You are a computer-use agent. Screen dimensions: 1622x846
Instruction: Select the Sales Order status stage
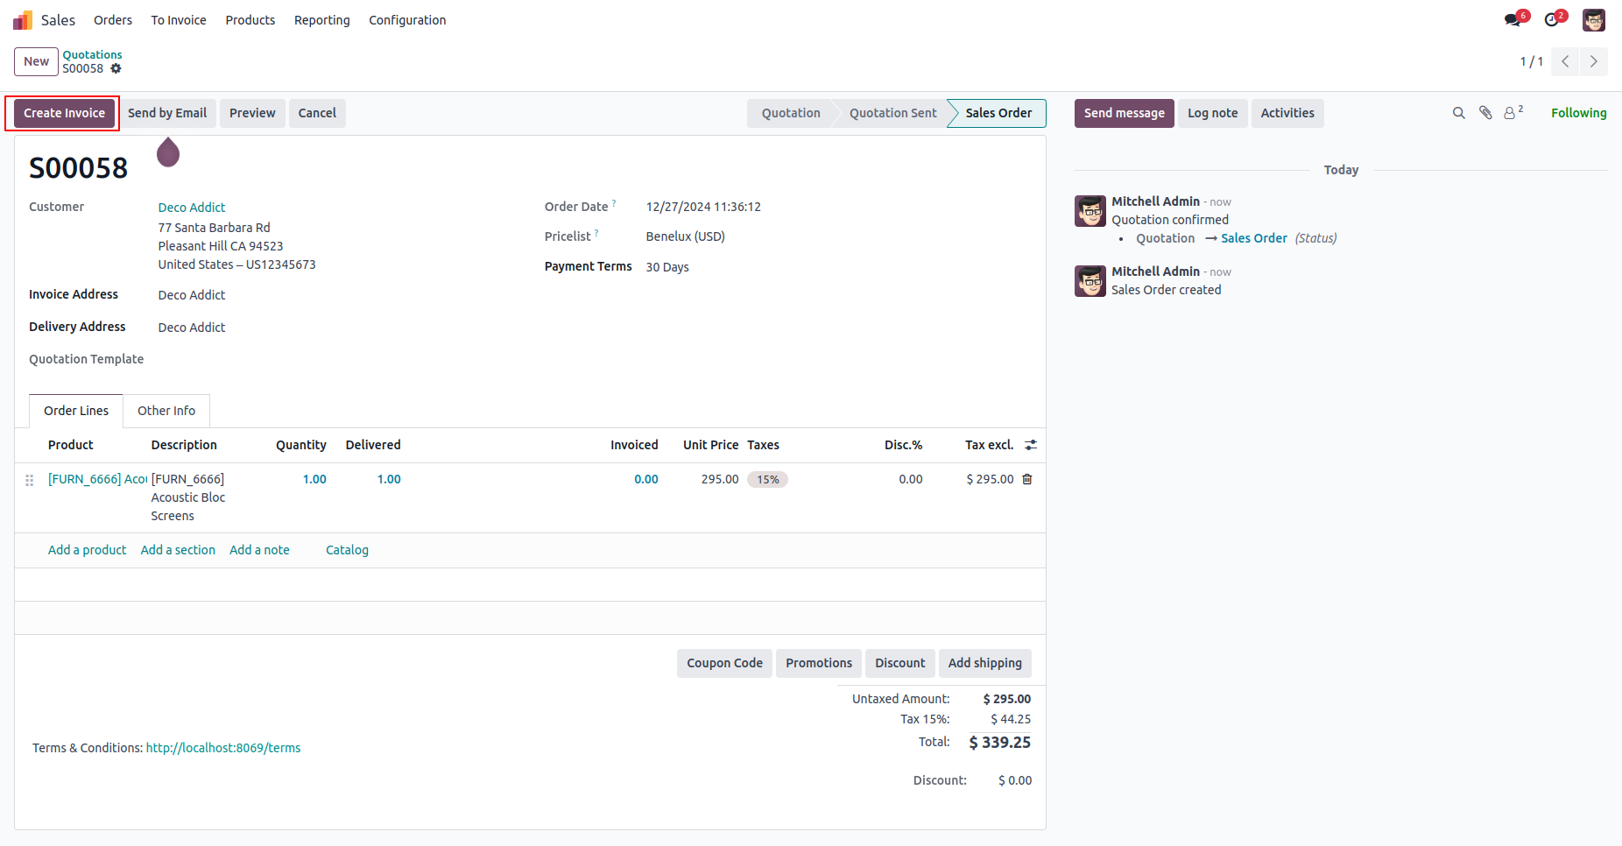pyautogui.click(x=998, y=113)
